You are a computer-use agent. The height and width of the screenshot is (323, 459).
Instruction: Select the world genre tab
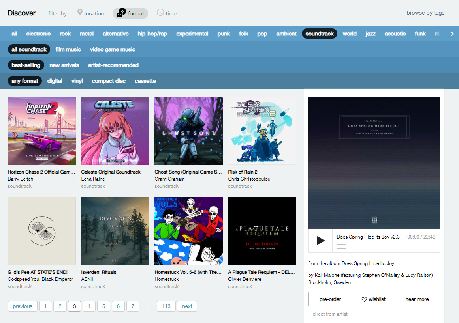click(x=350, y=34)
